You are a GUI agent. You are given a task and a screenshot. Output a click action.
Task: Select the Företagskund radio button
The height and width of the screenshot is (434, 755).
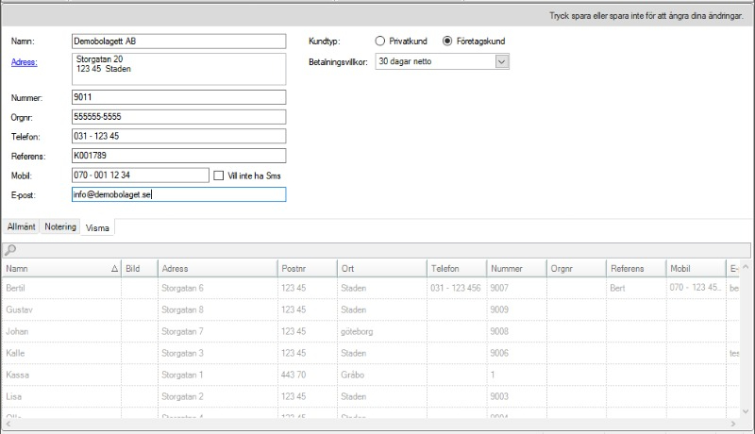pos(447,41)
